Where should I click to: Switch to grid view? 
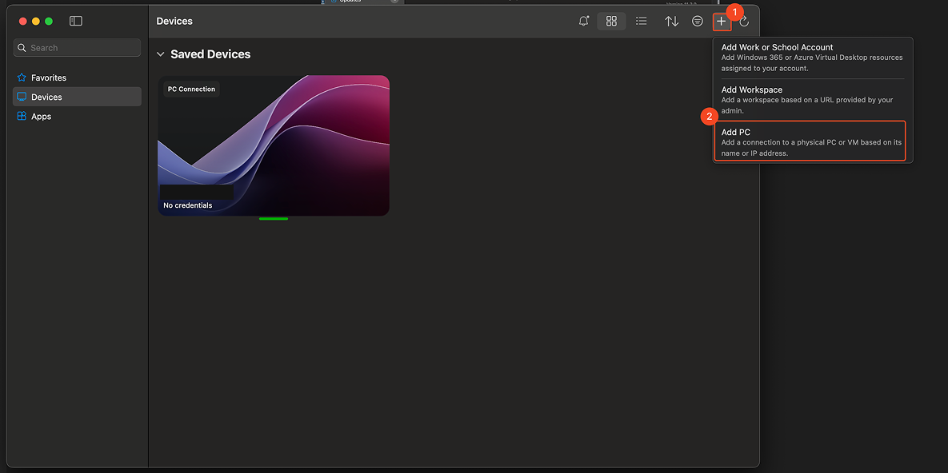pyautogui.click(x=611, y=21)
